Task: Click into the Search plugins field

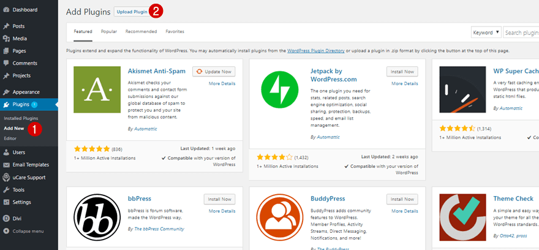Action: 521,32
